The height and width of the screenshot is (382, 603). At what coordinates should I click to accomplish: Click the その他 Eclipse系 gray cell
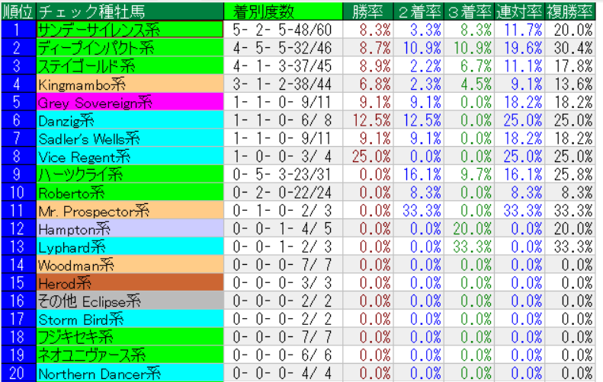(130, 301)
